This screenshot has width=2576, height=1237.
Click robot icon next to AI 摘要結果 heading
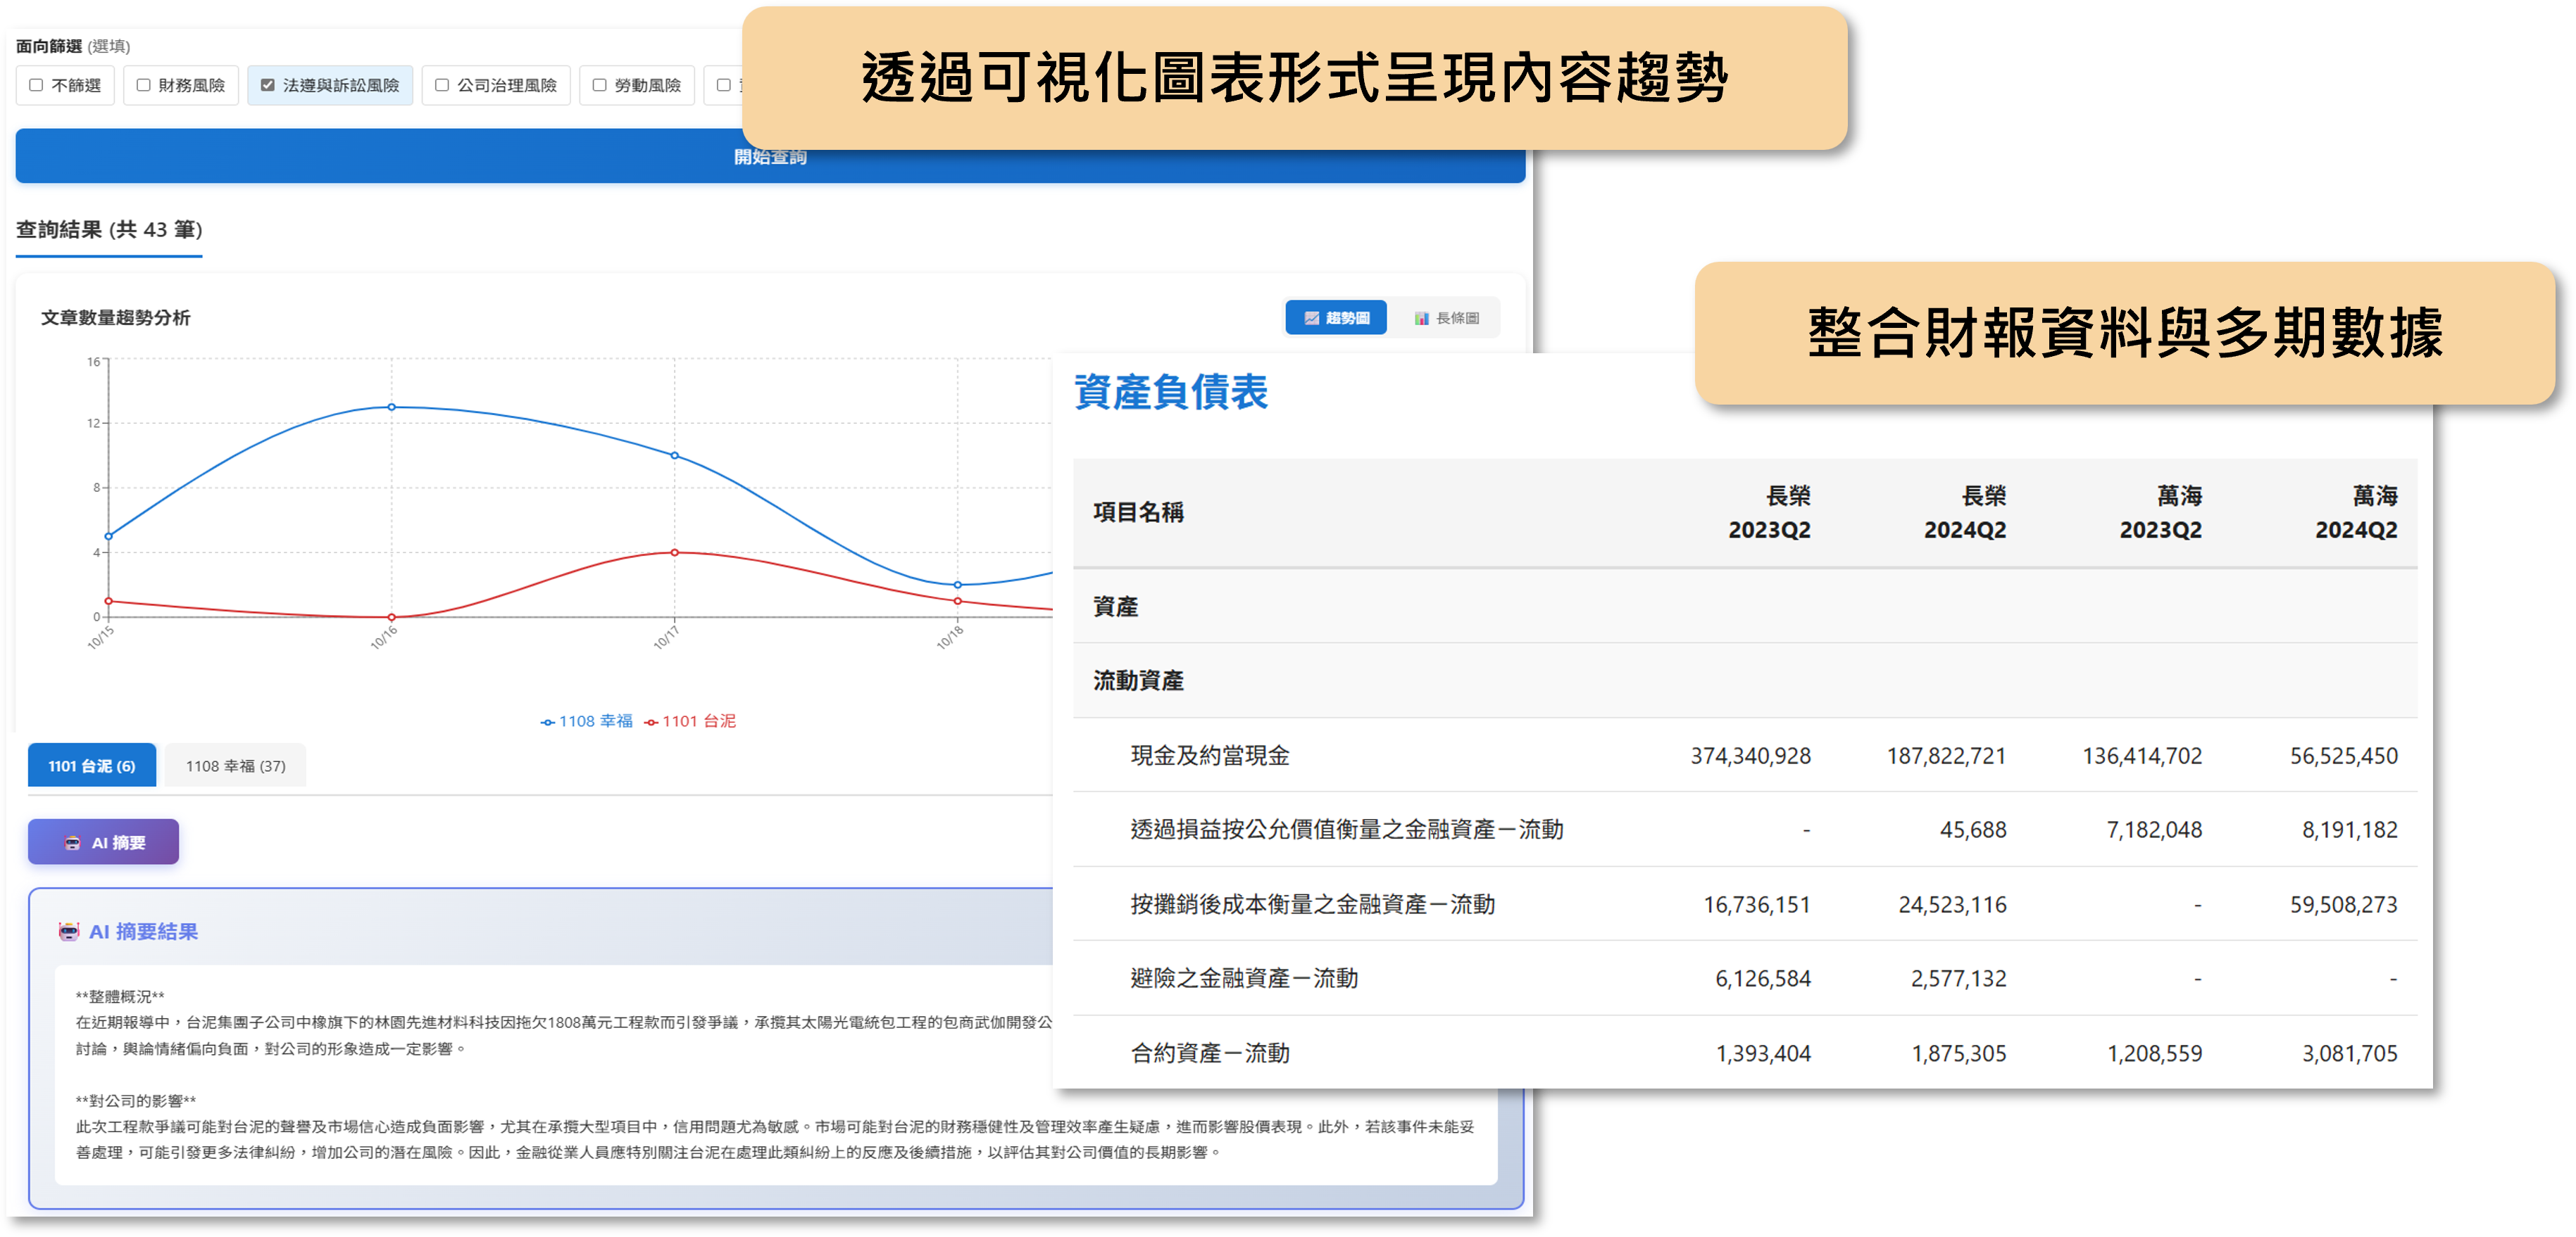click(x=68, y=931)
